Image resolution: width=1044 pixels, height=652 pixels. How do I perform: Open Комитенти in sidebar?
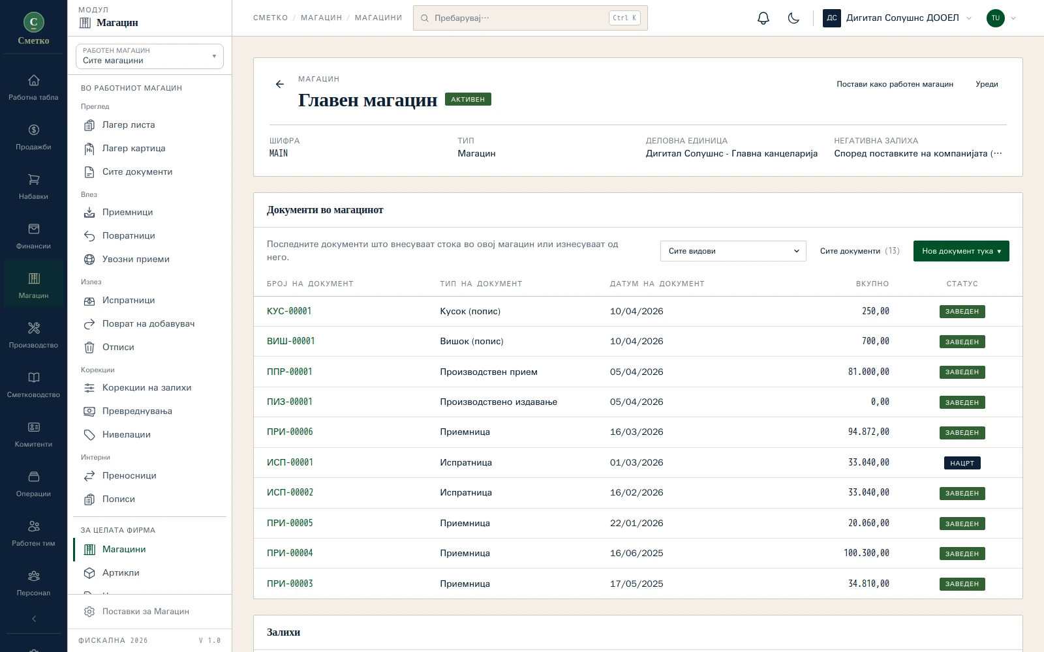[x=33, y=434]
